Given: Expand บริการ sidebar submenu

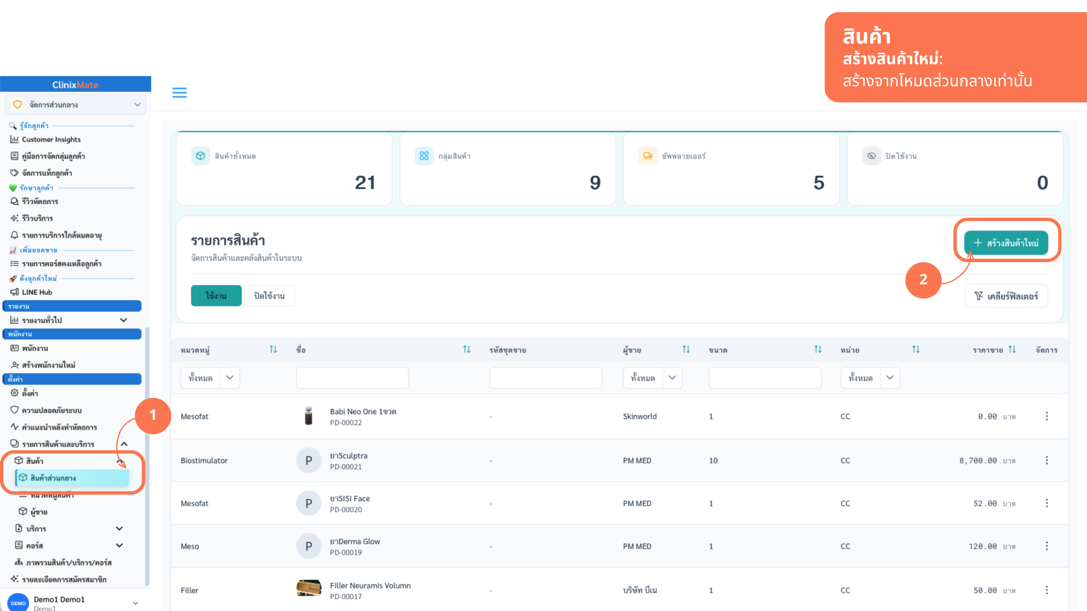Looking at the screenshot, I should (x=119, y=528).
